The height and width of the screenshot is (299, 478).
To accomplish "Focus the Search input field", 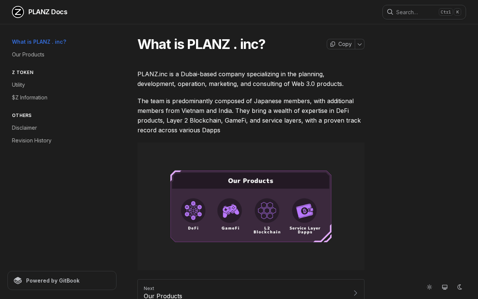I will coord(415,12).
